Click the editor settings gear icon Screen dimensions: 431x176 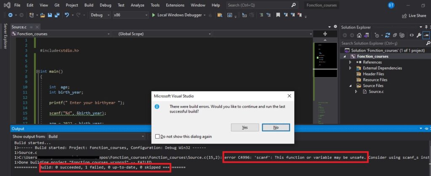tap(335, 26)
